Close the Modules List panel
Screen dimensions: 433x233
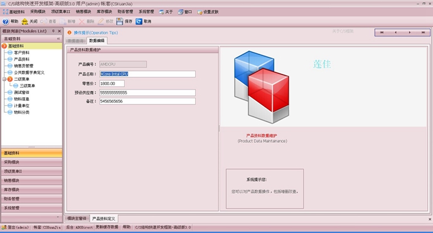tap(59, 31)
